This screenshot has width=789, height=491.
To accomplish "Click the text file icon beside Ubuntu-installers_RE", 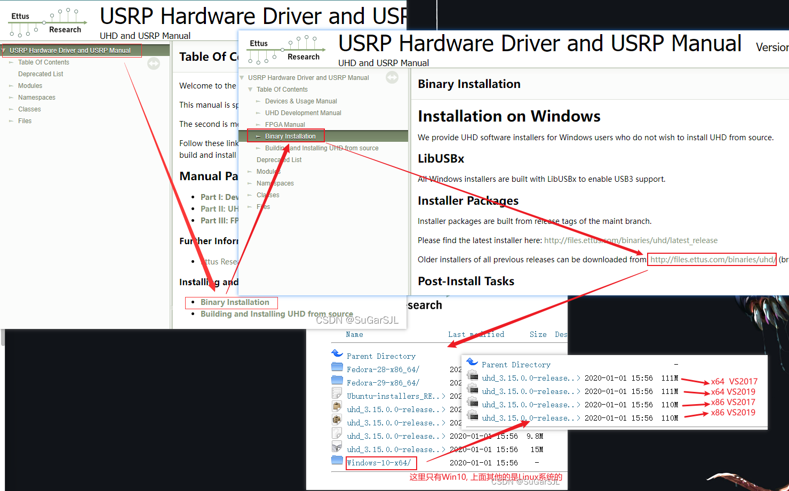I will coord(337,394).
